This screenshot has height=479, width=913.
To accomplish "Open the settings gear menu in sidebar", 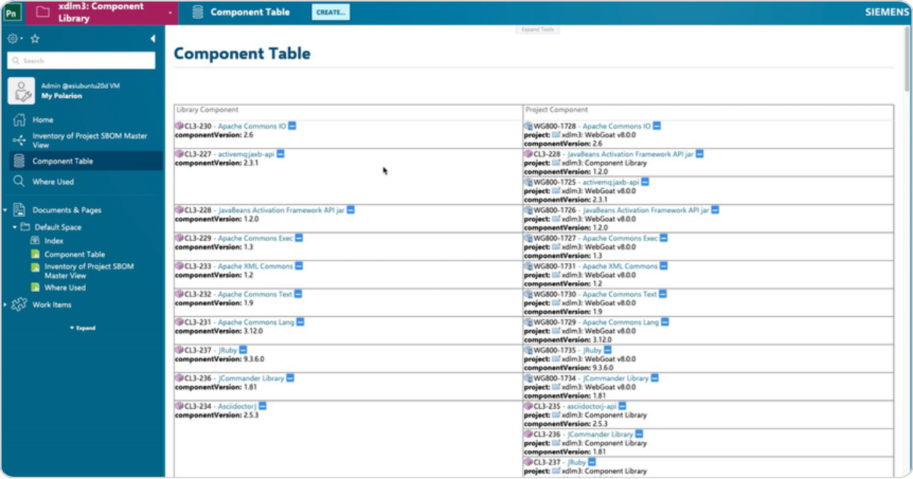I will (x=14, y=39).
